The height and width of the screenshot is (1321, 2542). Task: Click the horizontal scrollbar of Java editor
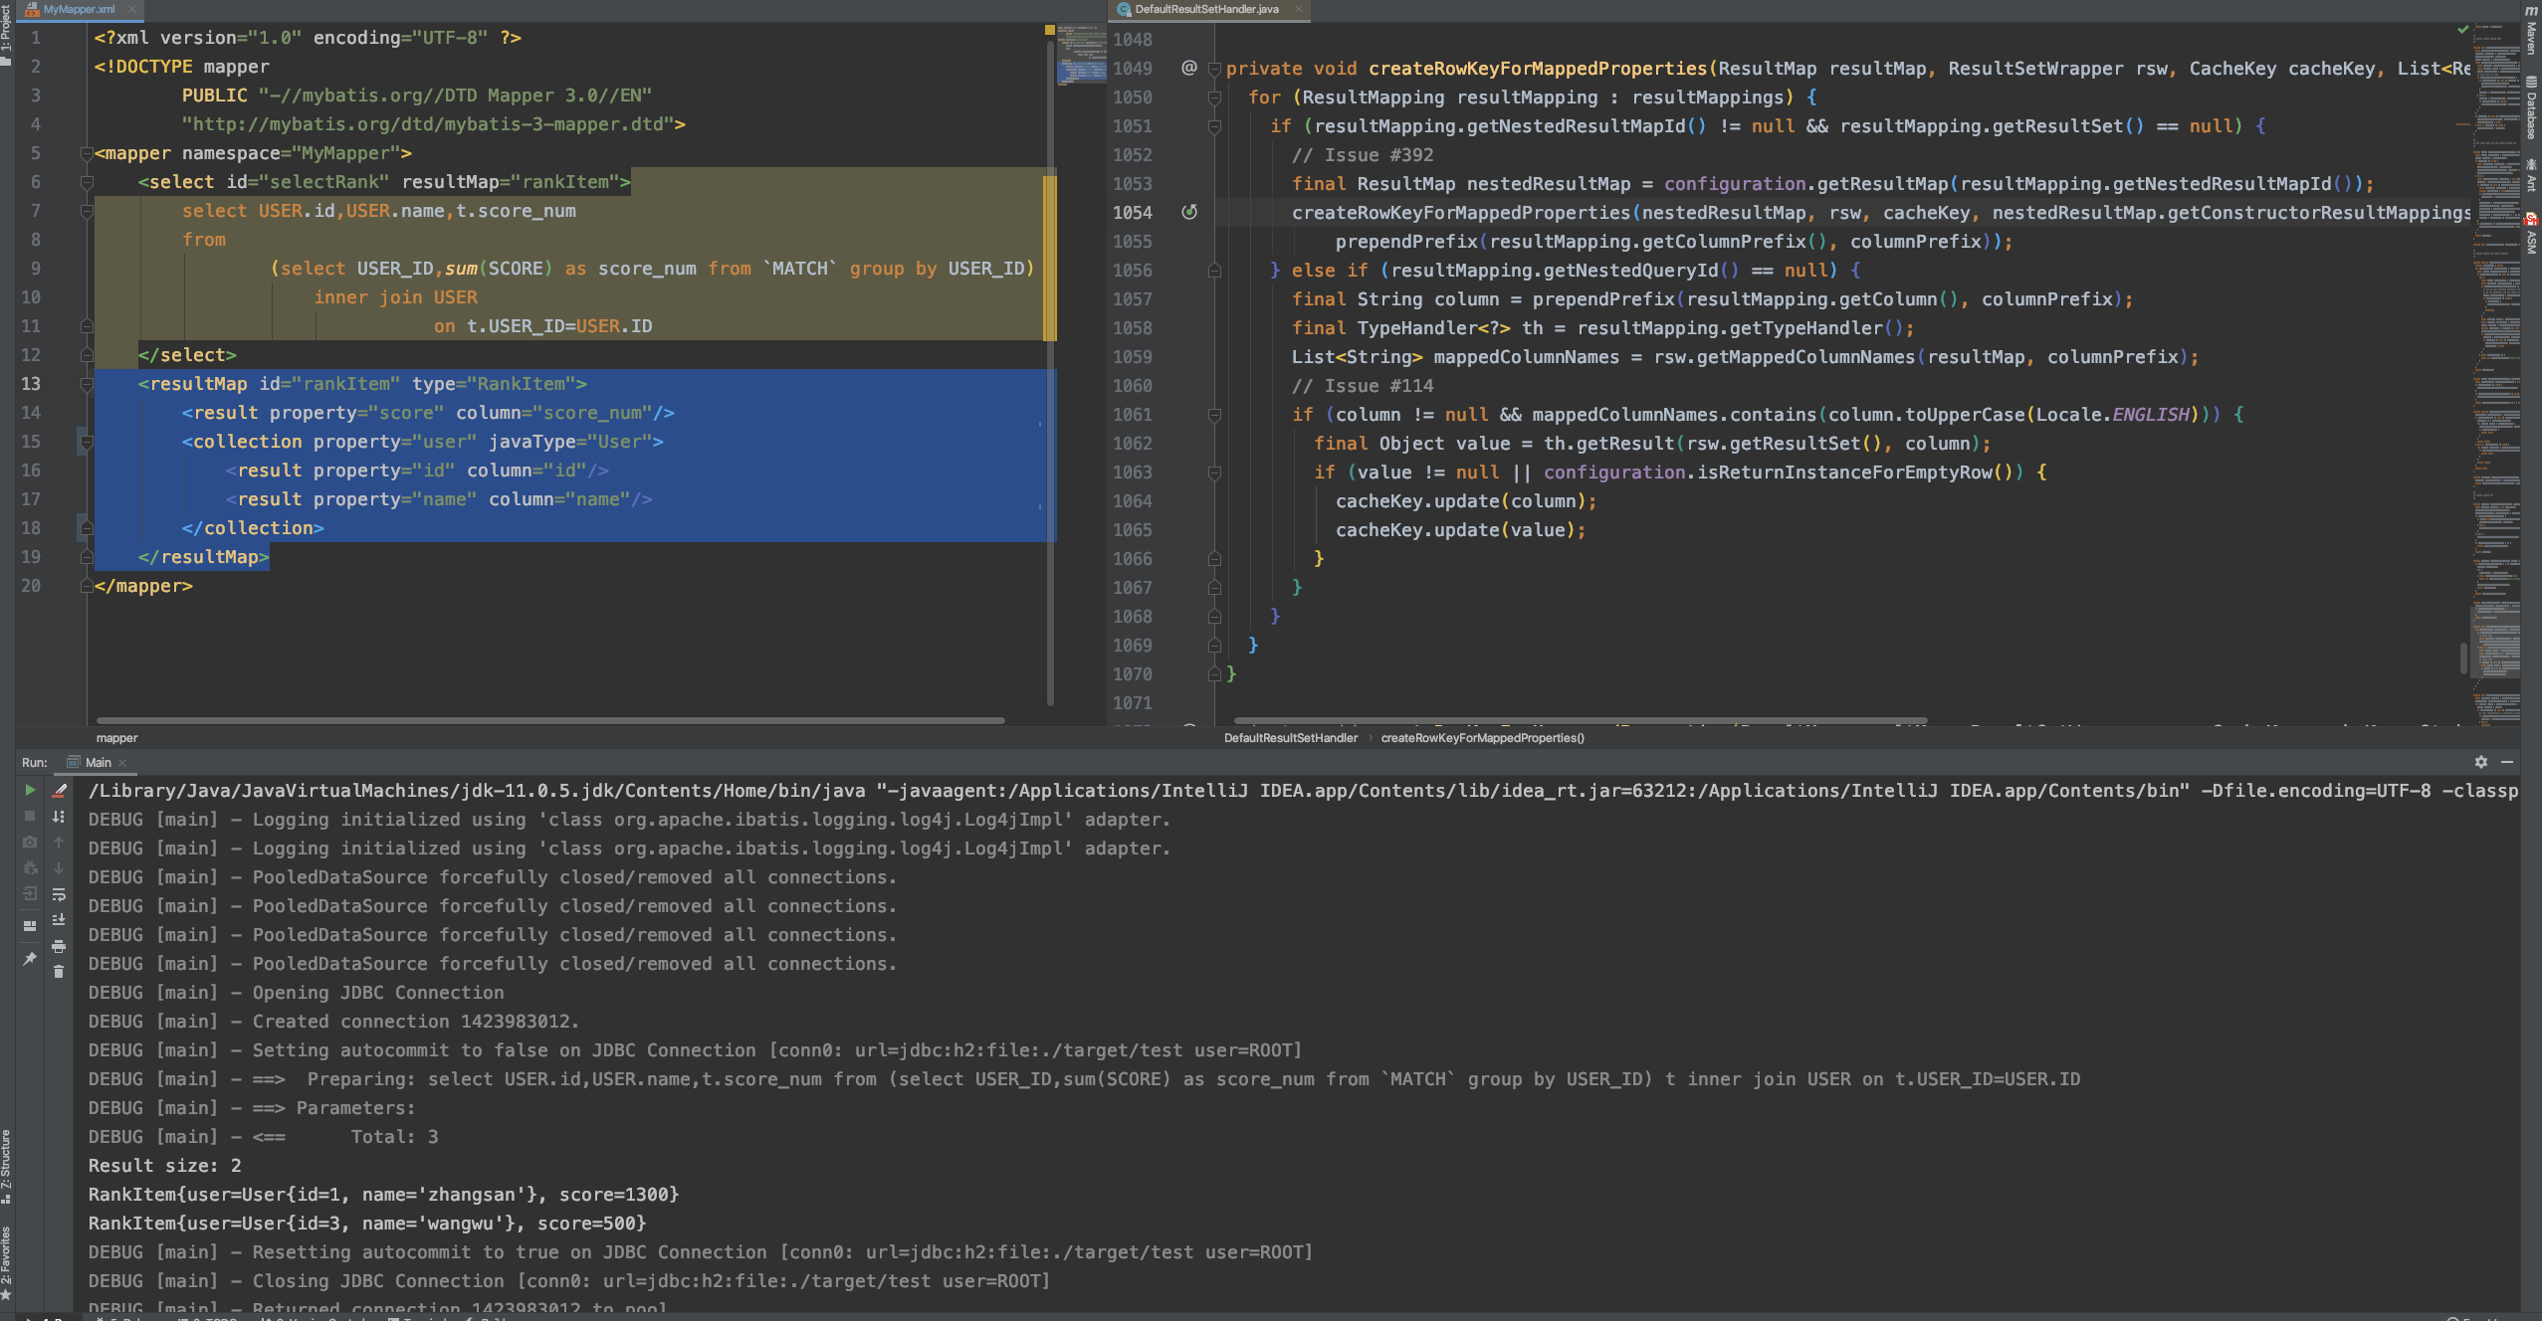(1580, 720)
